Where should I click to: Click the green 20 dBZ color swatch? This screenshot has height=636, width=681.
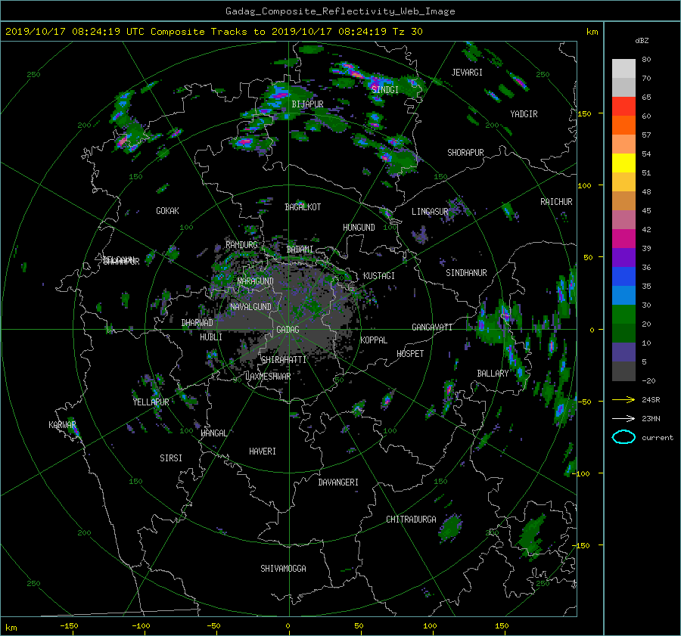623,315
